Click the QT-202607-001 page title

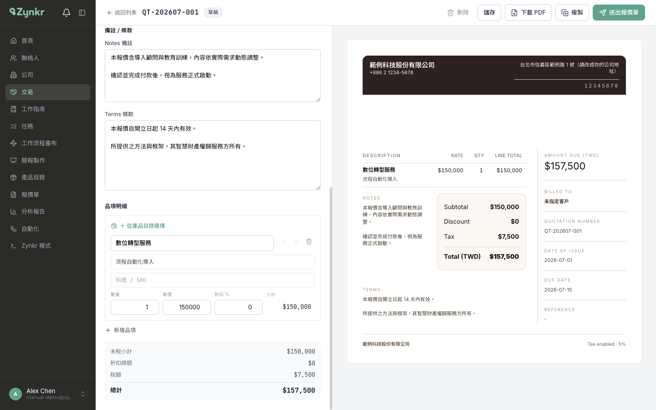click(170, 12)
